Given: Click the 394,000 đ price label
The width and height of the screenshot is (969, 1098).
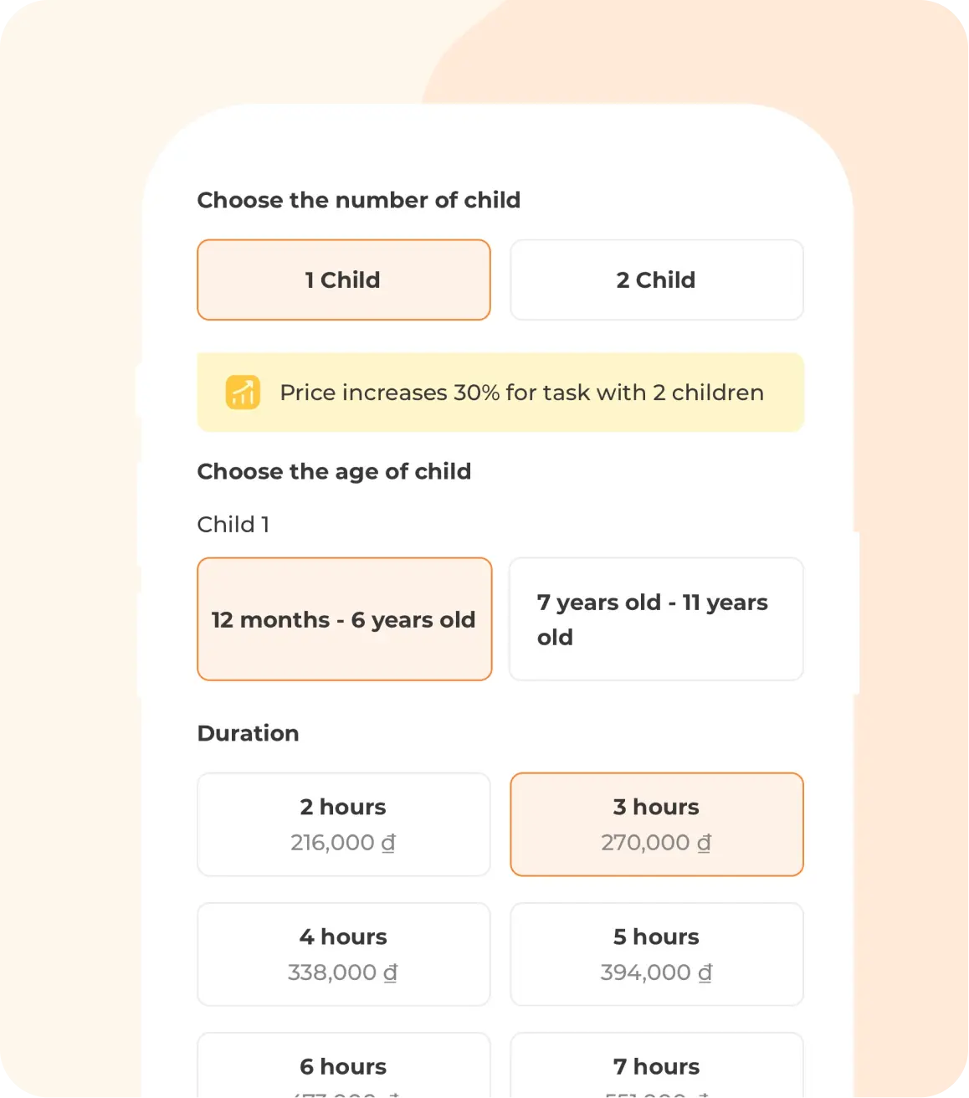Looking at the screenshot, I should (x=656, y=972).
